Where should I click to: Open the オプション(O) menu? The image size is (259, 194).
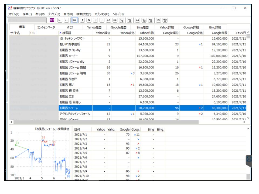coord(102,14)
